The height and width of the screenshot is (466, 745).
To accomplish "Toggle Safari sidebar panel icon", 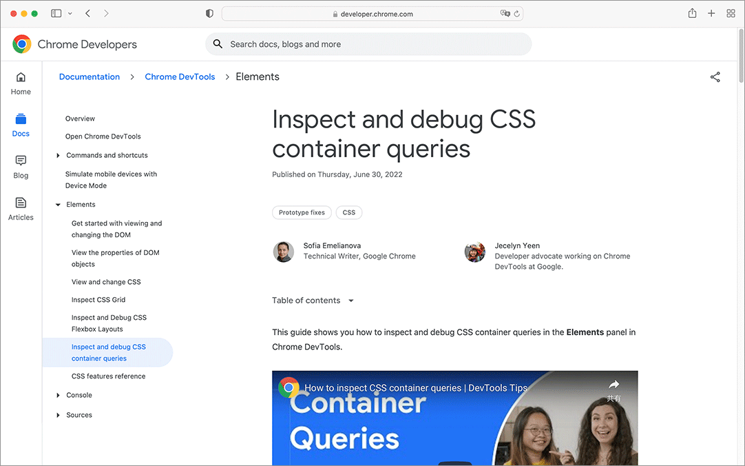I will (56, 14).
